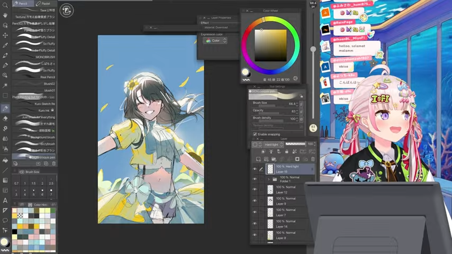Select the Auto select magic wand tool

point(5,85)
